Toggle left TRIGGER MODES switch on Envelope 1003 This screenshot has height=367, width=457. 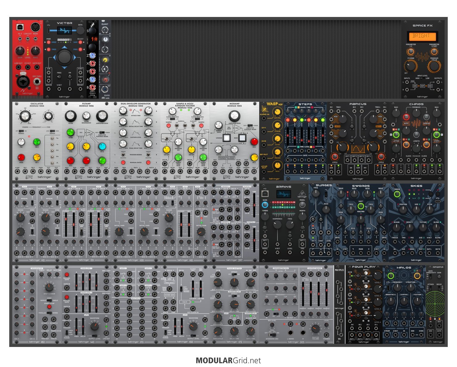point(123,155)
